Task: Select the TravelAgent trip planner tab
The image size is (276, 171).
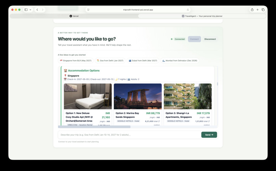Action: (202, 16)
